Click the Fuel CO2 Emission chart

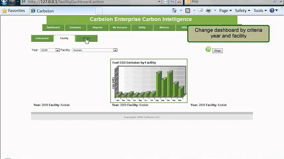pos(149,81)
